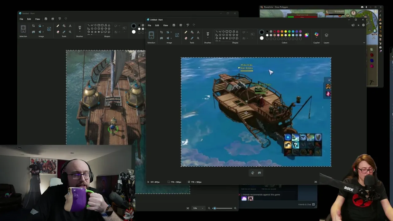Open File menu in back Paint window
The height and width of the screenshot is (221, 393).
click(x=21, y=19)
